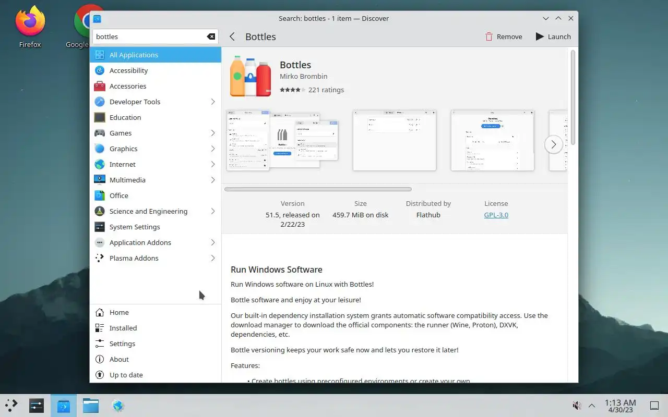The image size is (668, 417).
Task: Open Firefox from the desktop
Action: point(30,27)
